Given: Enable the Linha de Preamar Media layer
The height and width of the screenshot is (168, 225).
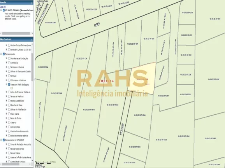Looking at the screenshot, I should (x=9, y=92).
